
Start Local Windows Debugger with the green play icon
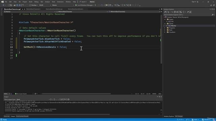[x=76, y=5]
